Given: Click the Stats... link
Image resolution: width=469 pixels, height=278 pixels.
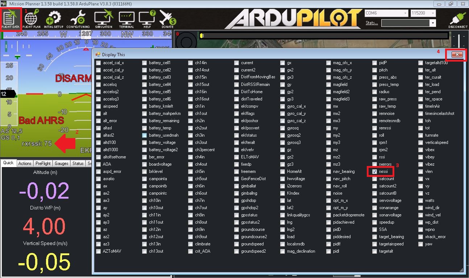Looking at the screenshot, I should point(372,23).
